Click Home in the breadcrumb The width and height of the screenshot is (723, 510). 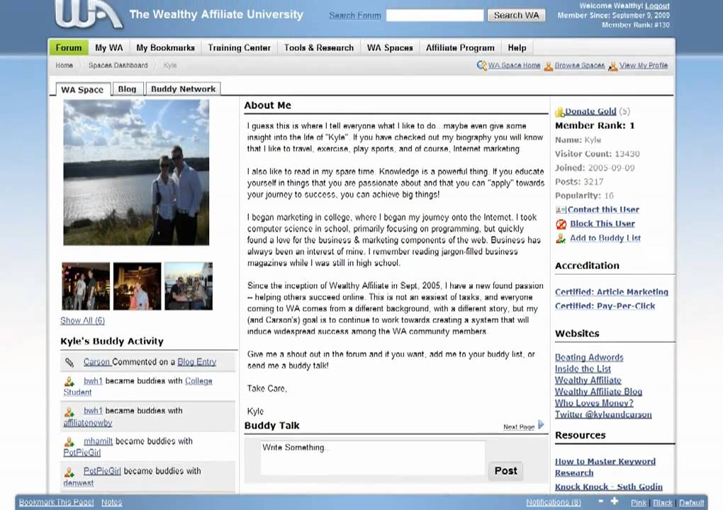click(64, 65)
